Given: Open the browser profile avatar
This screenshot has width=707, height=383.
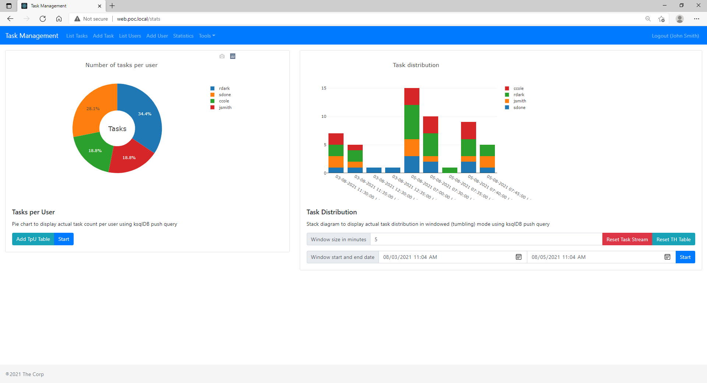Looking at the screenshot, I should (680, 19).
